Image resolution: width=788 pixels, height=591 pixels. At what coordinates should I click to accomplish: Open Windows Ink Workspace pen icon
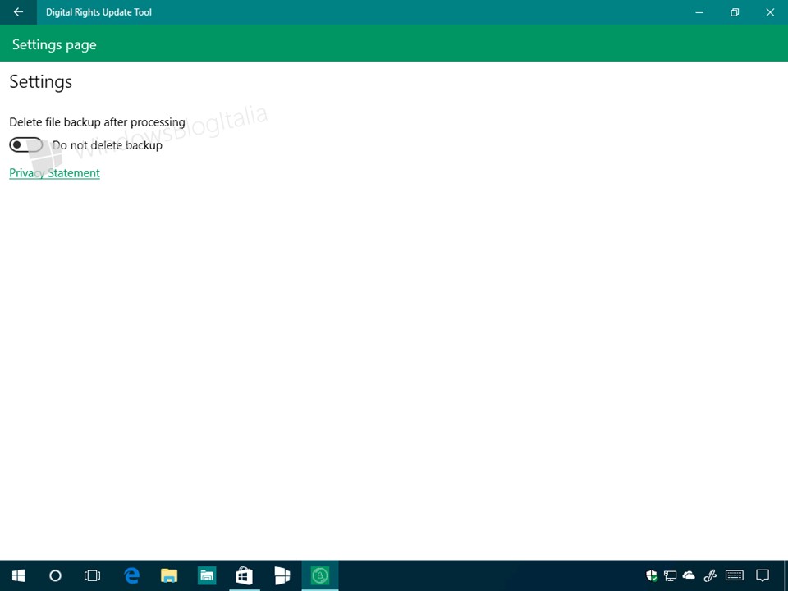tap(709, 575)
